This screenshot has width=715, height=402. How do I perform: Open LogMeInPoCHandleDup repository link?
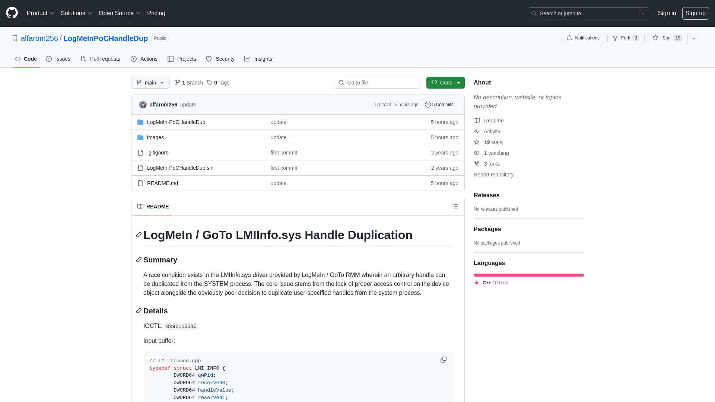tap(105, 38)
